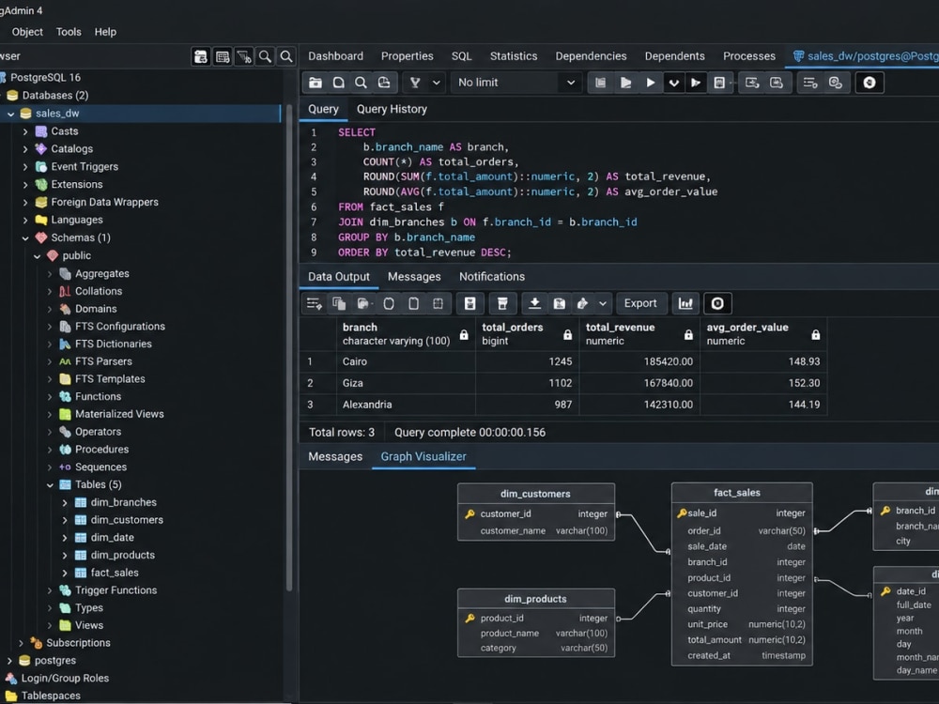Click the Alexandria branch cell
Image resolution: width=939 pixels, height=704 pixels.
[406, 405]
